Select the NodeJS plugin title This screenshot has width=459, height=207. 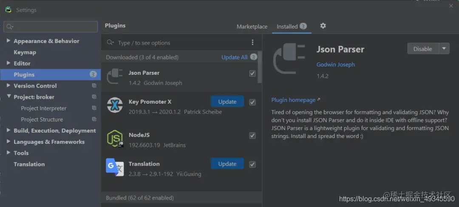(139, 135)
